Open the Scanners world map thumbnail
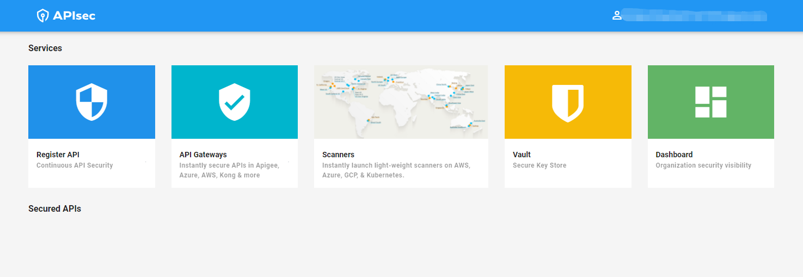 (401, 102)
